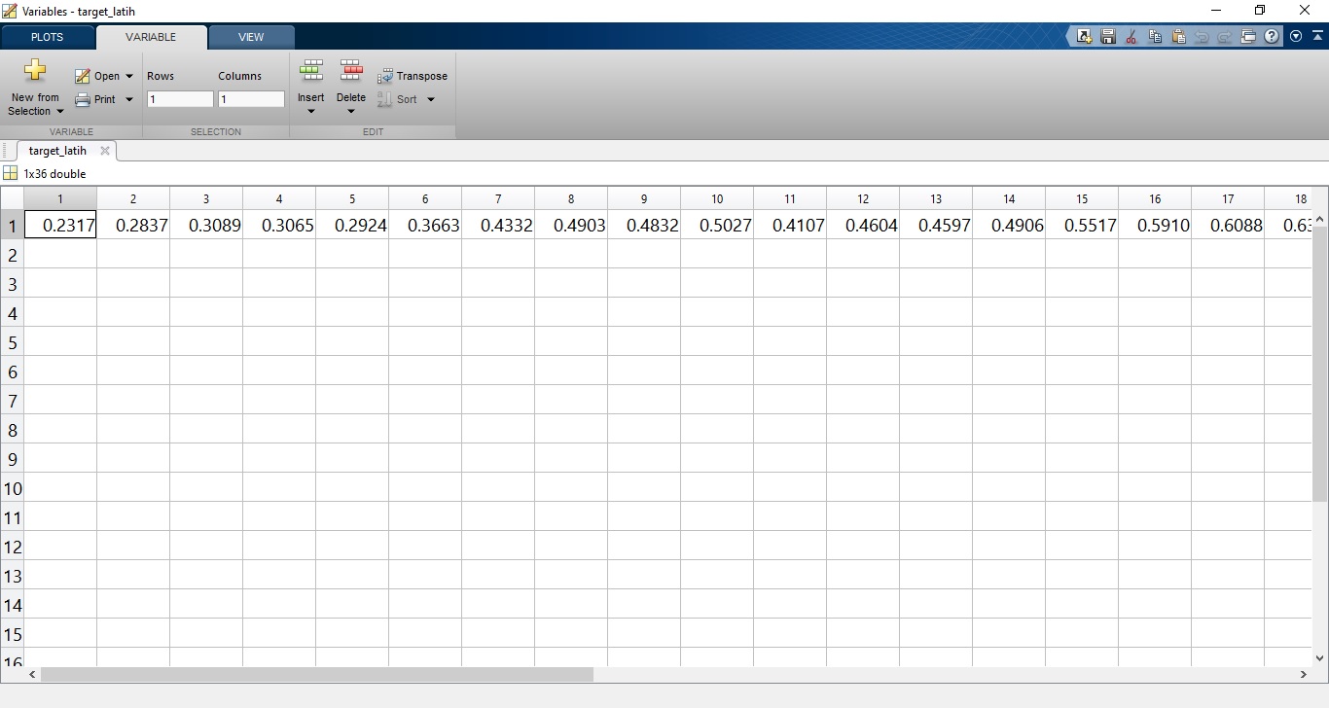Click the Paste clipboard icon
1329x708 pixels.
(x=1178, y=37)
